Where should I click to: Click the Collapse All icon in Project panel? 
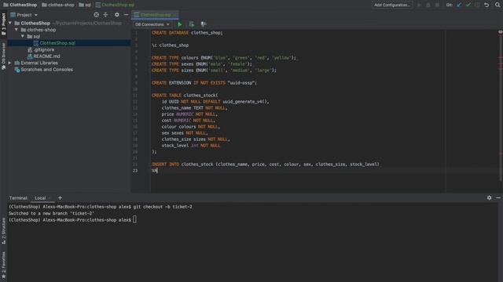[105, 15]
